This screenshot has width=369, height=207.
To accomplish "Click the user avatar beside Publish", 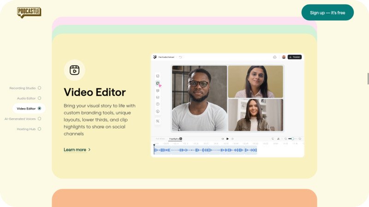I will coord(284,57).
